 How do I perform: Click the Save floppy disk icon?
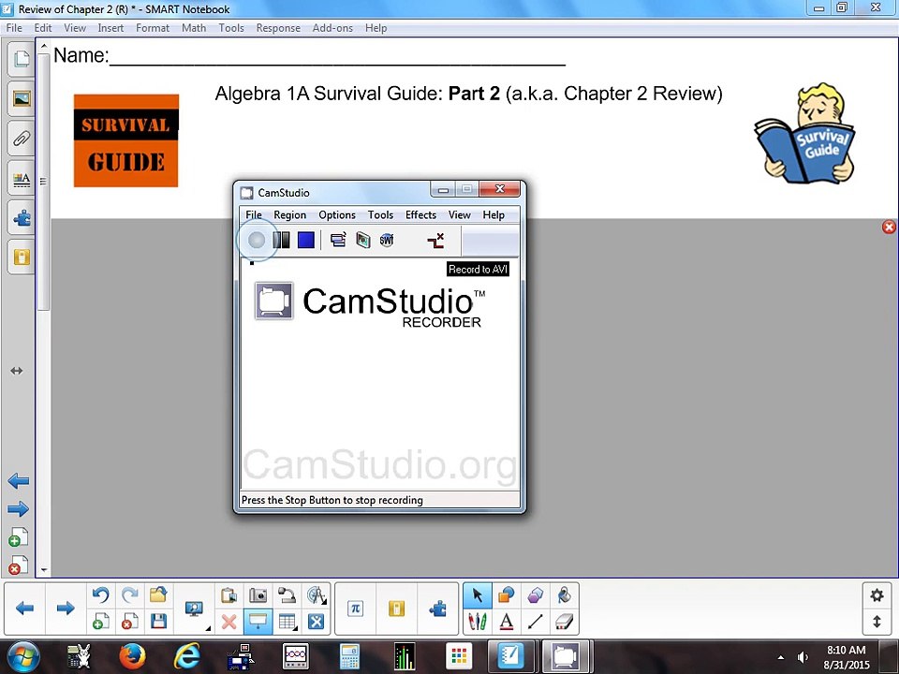click(x=158, y=622)
